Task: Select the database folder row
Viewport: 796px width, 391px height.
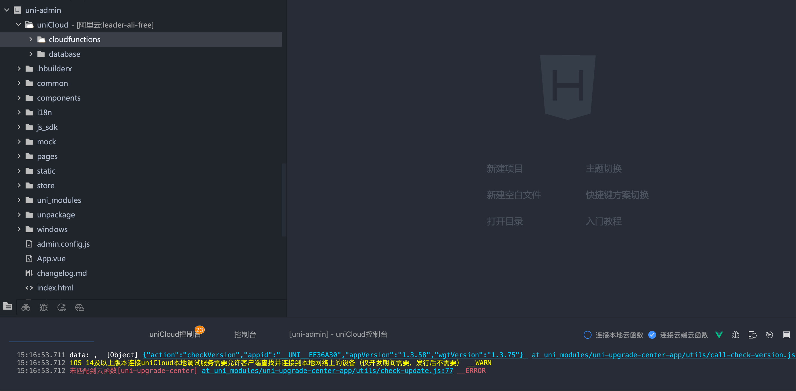Action: tap(141, 54)
